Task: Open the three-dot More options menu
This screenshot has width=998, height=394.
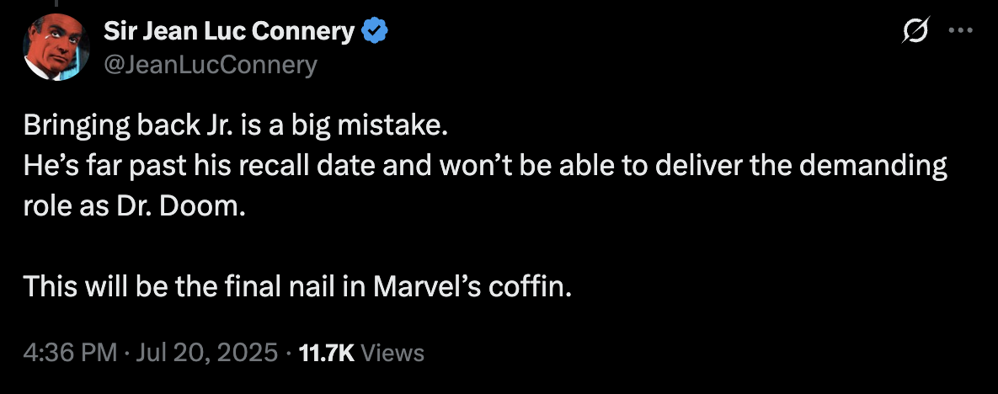Action: coord(960,31)
